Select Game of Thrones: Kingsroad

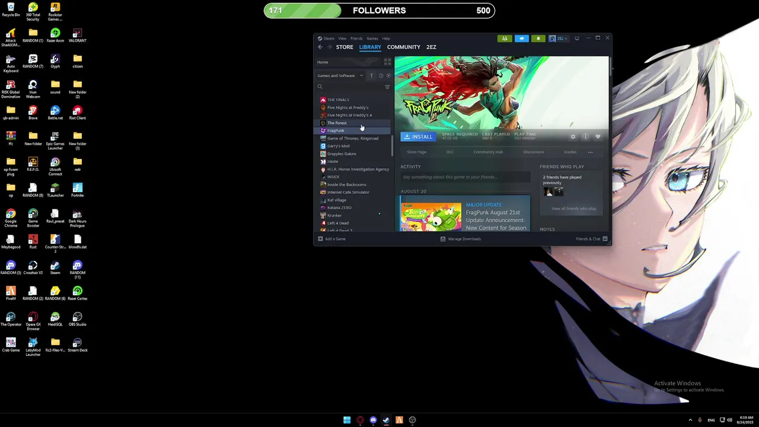[x=353, y=138]
